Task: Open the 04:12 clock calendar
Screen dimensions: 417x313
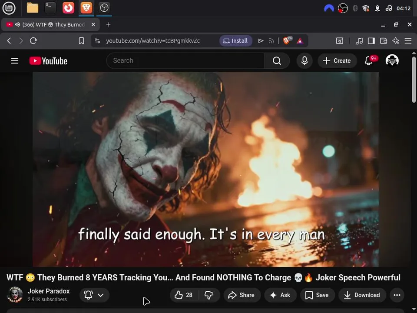Action: [404, 8]
